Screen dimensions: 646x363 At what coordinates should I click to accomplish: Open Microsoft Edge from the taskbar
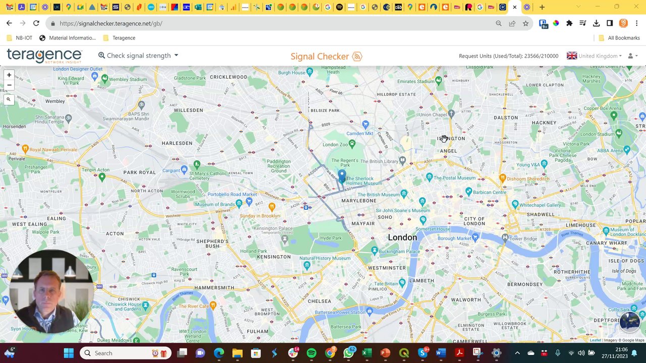(x=219, y=353)
